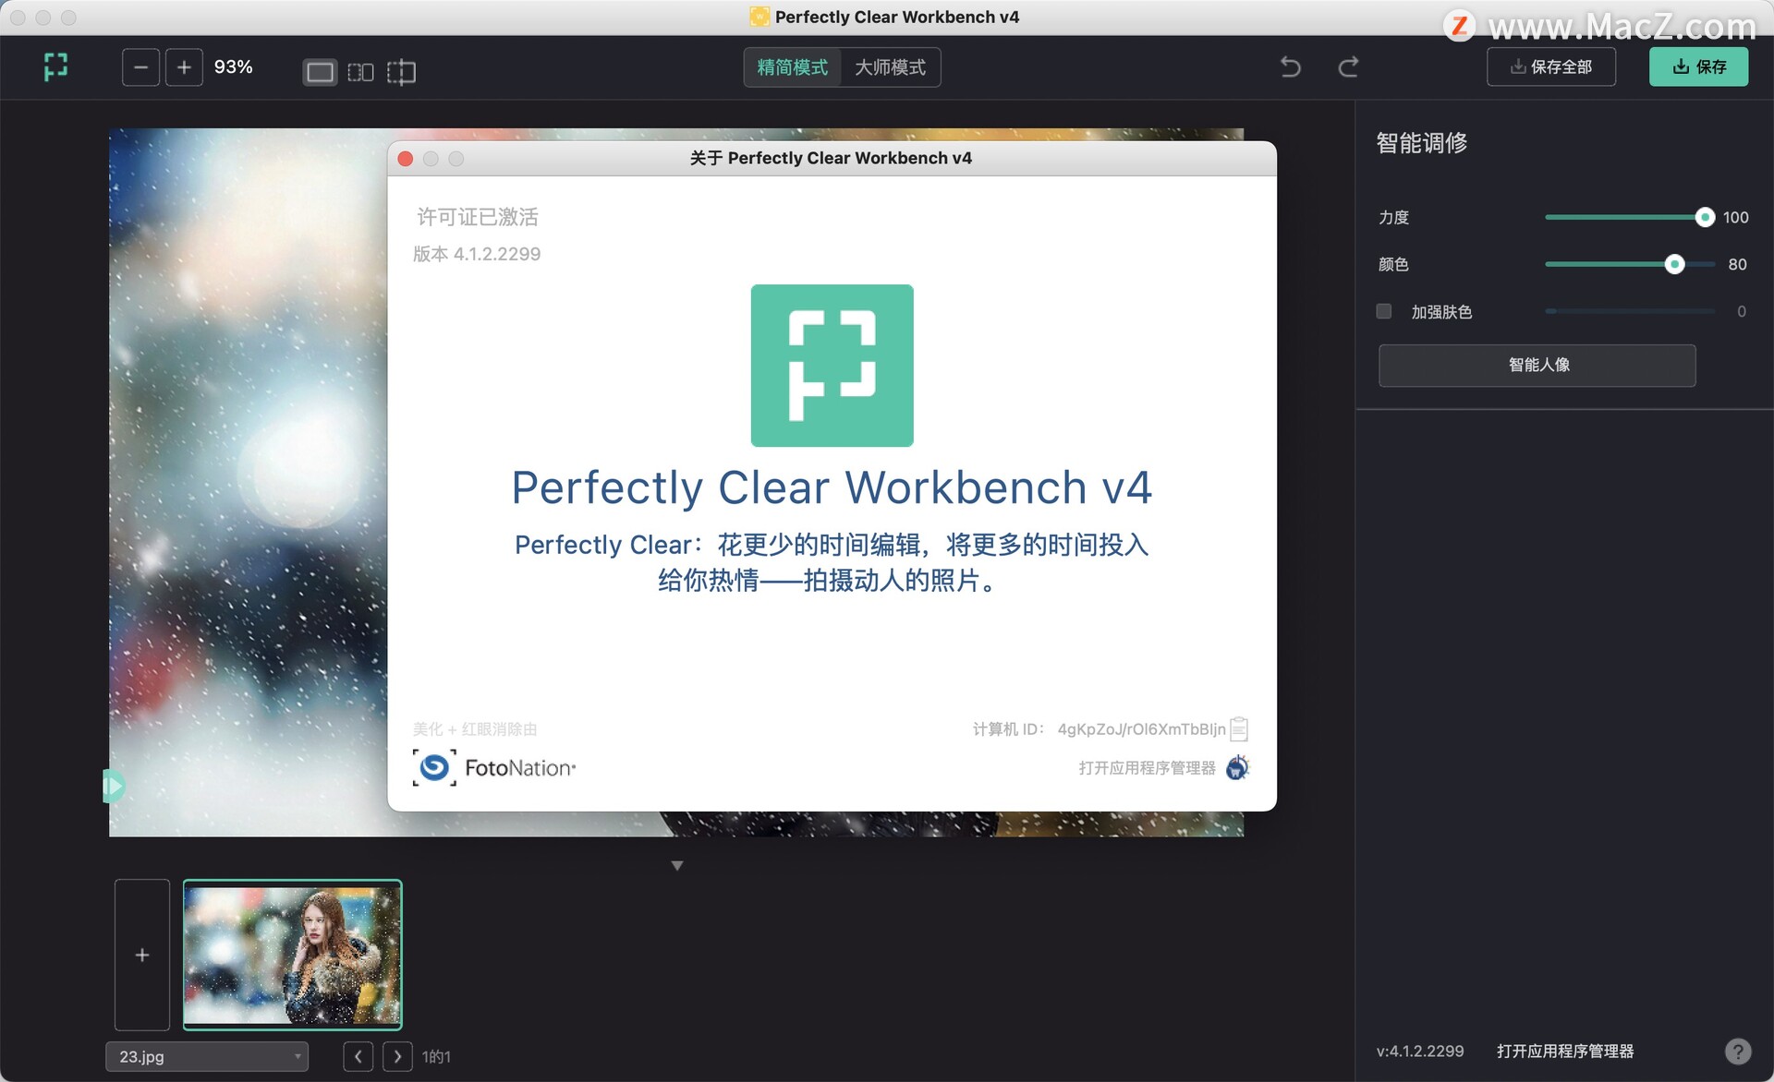
Task: Click the 智能人像 button
Action: click(x=1537, y=365)
